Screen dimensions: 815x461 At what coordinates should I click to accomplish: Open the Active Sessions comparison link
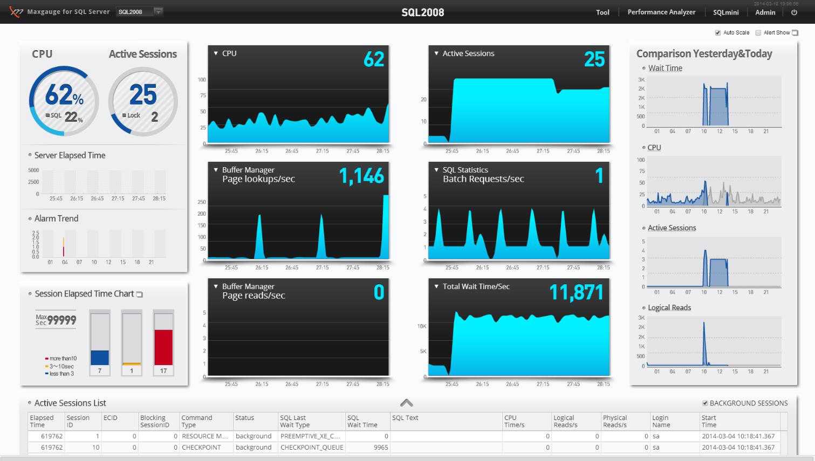672,228
